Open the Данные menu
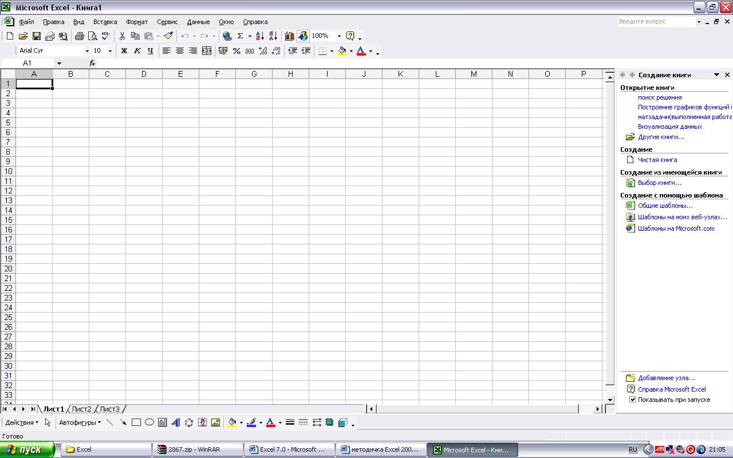This screenshot has height=458, width=733. coord(198,22)
